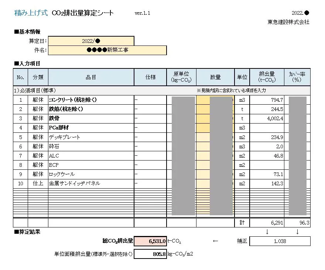
Task: Click the 仕様 column header
Action: (150, 77)
